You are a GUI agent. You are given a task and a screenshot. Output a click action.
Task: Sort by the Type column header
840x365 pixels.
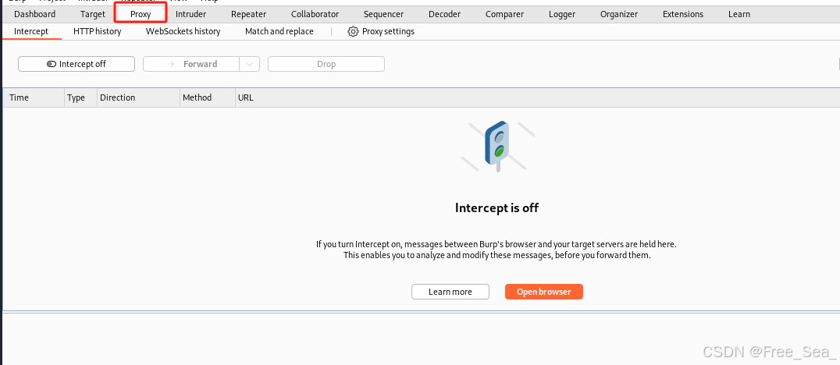pyautogui.click(x=80, y=97)
